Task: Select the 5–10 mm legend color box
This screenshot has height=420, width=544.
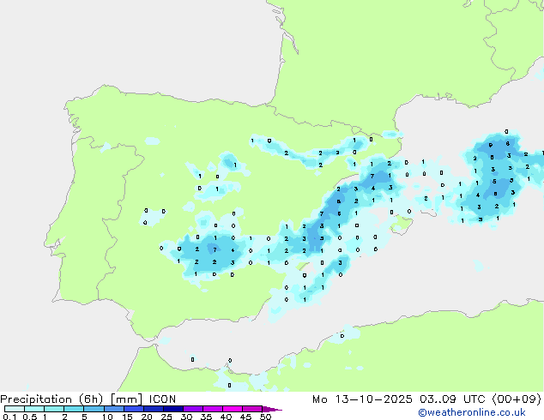Action: [x=94, y=409]
